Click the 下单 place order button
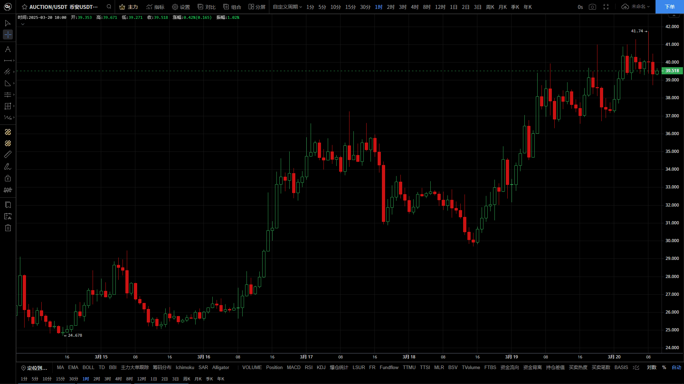Viewport: 684px width, 384px height. (x=669, y=7)
